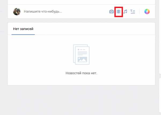Add a video to the new post

[x=119, y=12]
